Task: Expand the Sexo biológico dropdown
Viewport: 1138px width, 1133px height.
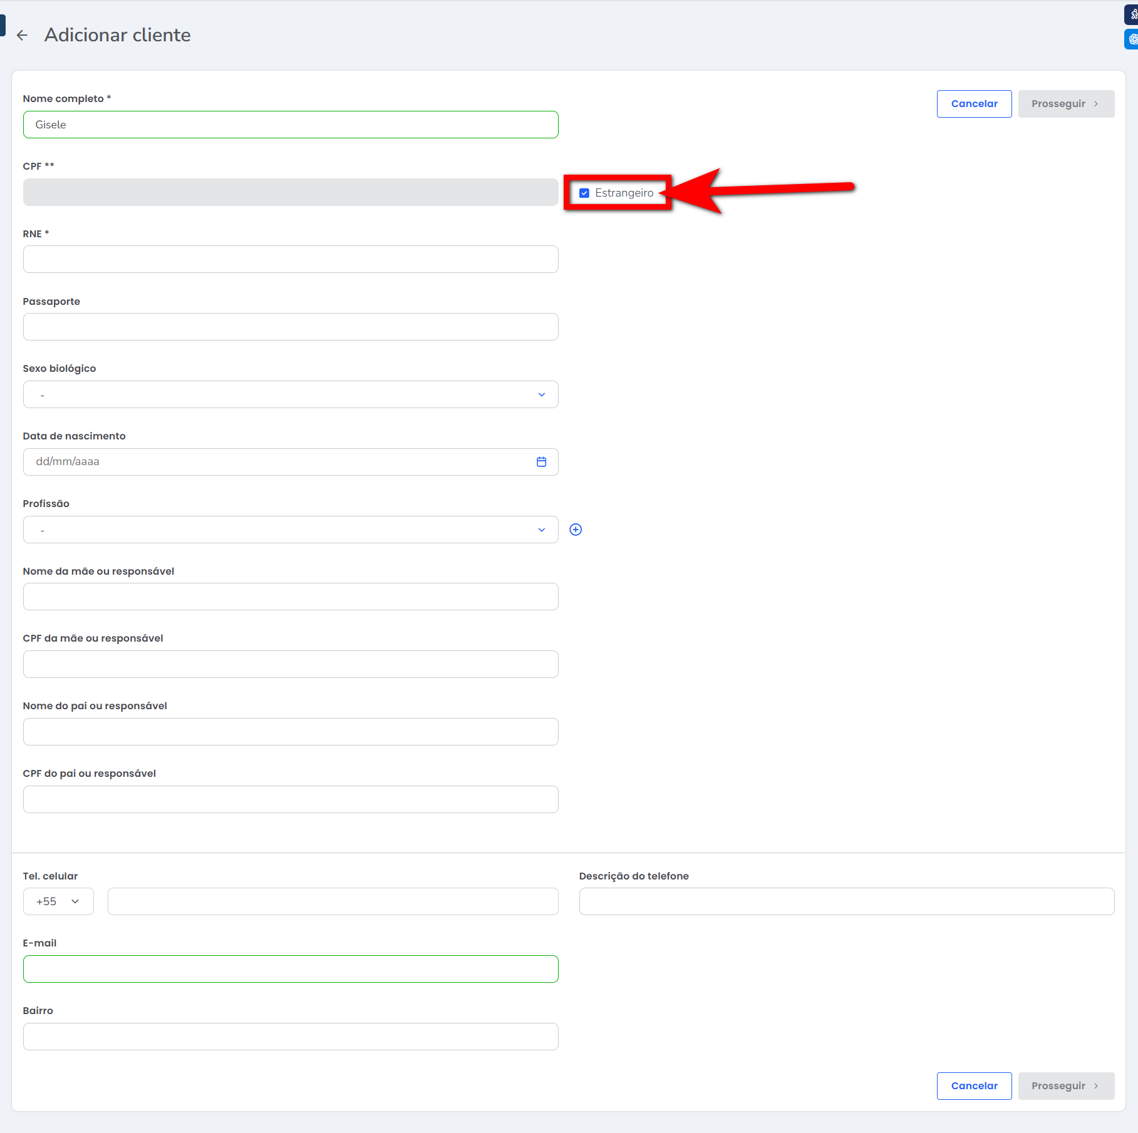Action: pos(291,394)
